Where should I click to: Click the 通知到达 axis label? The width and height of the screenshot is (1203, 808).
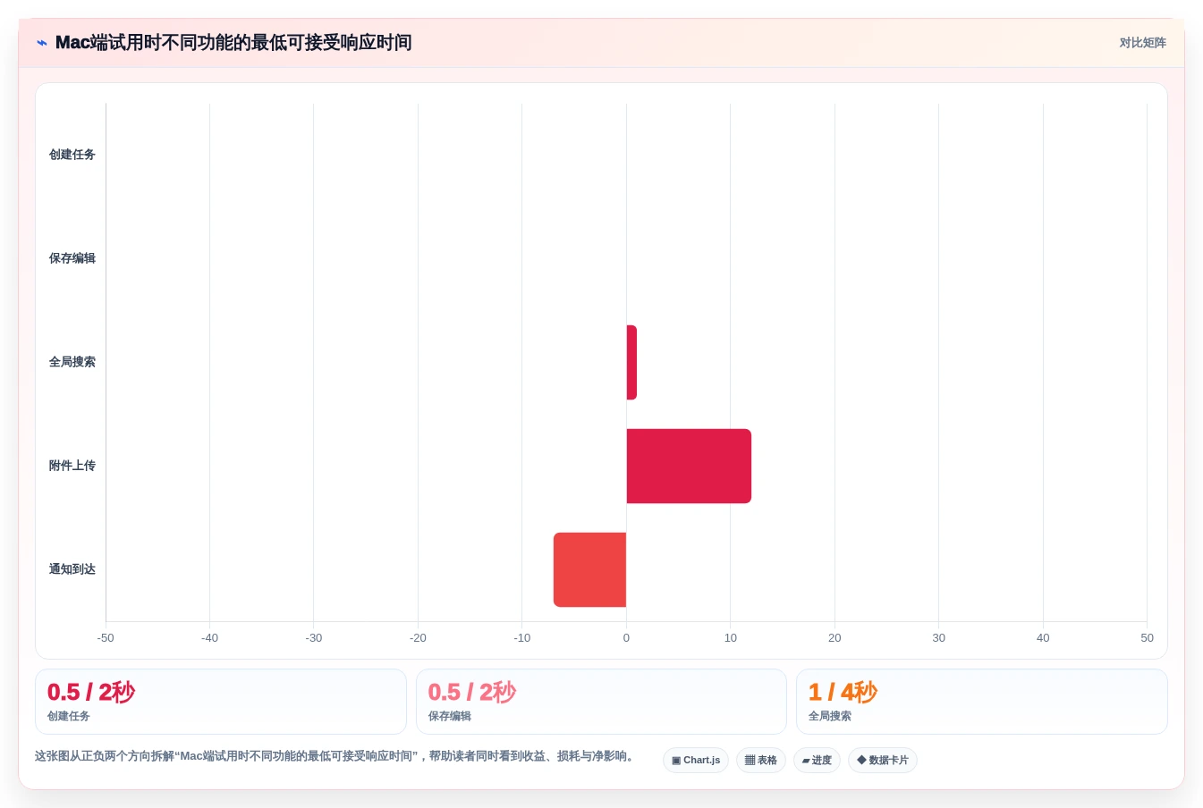[x=72, y=569]
